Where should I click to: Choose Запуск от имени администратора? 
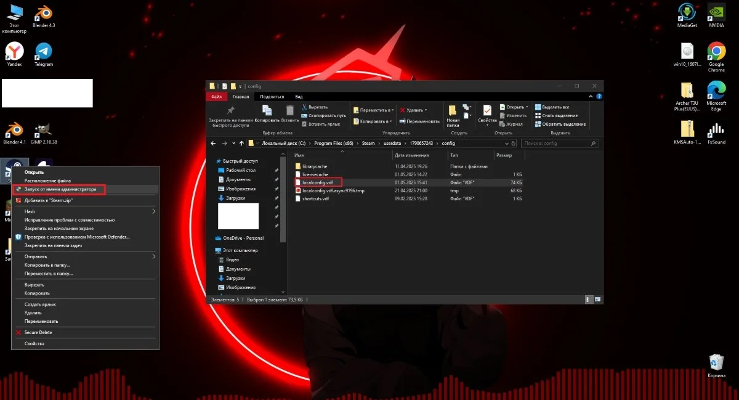[x=60, y=189]
